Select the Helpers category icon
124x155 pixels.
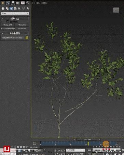tap(19, 8)
